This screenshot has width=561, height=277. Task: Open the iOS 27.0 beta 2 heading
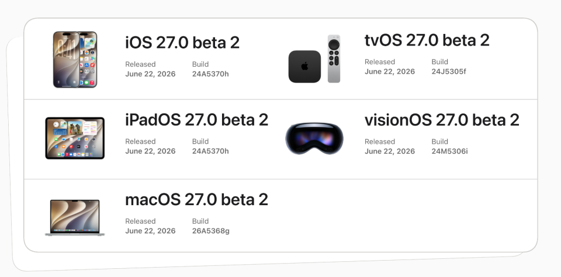182,43
